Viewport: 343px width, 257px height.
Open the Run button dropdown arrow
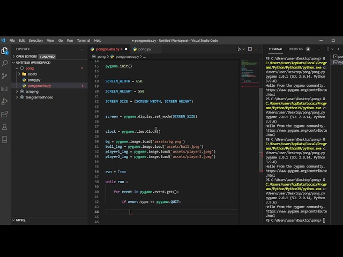244,49
